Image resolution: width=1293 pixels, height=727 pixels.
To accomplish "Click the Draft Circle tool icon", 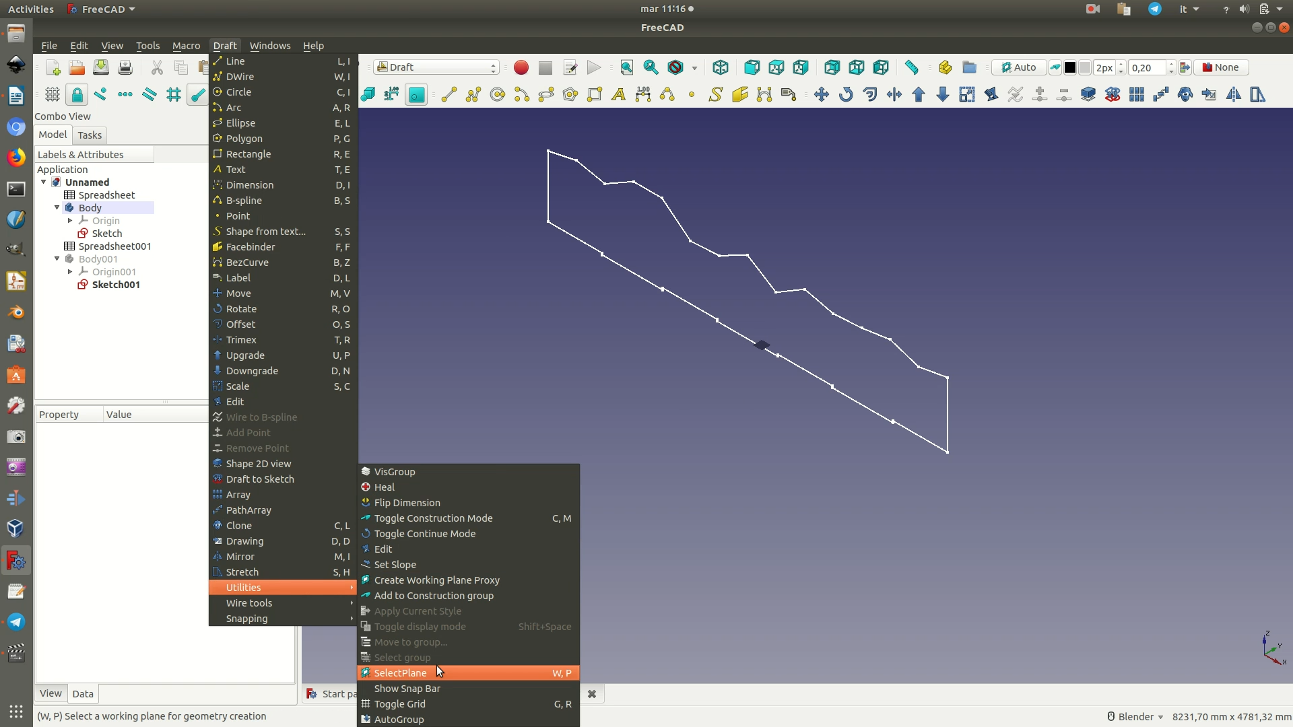I will pyautogui.click(x=498, y=94).
